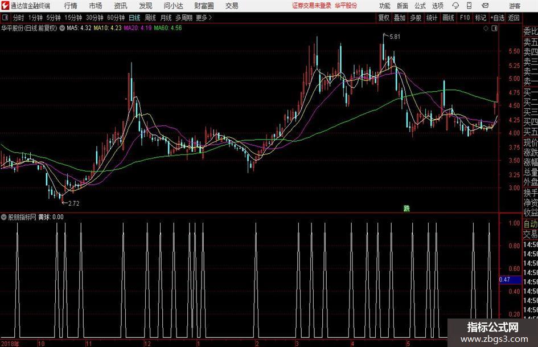Toggle the side panel icon beside the diamond

coord(494,28)
